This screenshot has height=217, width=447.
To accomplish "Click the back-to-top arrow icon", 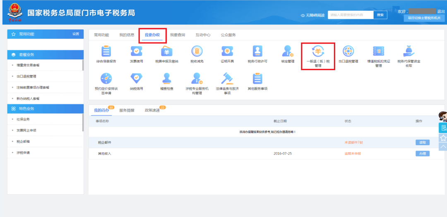I will click(x=443, y=147).
